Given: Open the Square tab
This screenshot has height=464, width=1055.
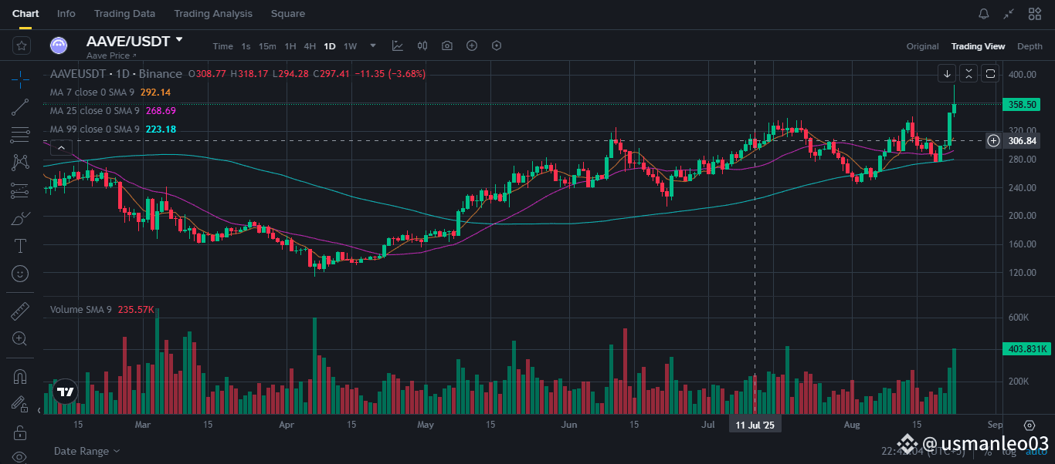Looking at the screenshot, I should pyautogui.click(x=288, y=14).
